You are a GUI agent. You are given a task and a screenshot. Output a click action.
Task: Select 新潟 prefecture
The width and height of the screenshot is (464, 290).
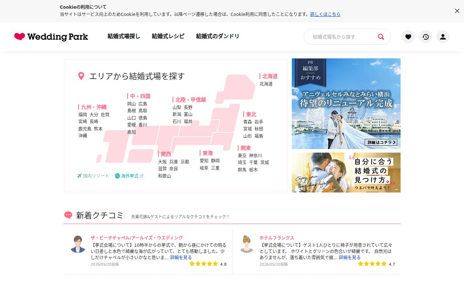coord(177,114)
